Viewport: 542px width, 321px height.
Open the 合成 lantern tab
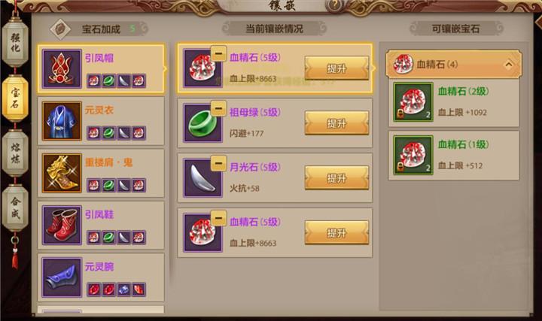coord(15,207)
